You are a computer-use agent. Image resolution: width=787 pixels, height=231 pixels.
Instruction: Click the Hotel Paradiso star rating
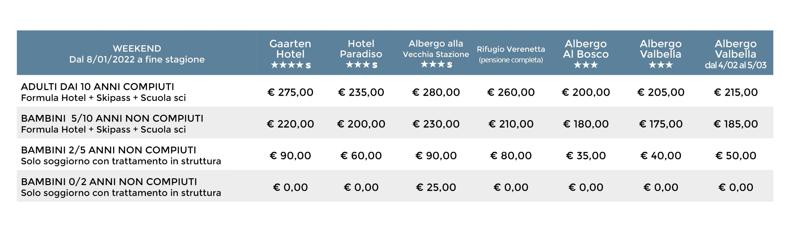[x=361, y=65]
